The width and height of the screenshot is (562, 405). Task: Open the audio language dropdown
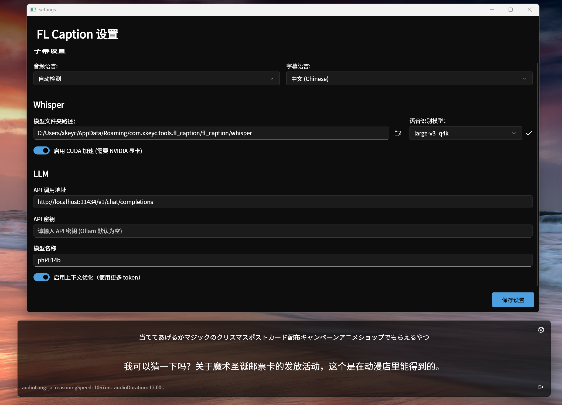click(156, 79)
